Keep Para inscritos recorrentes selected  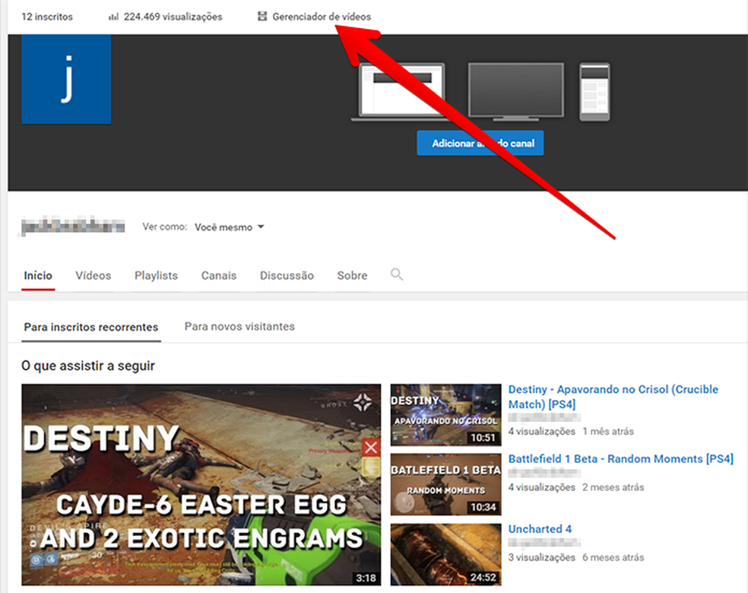[x=90, y=326]
